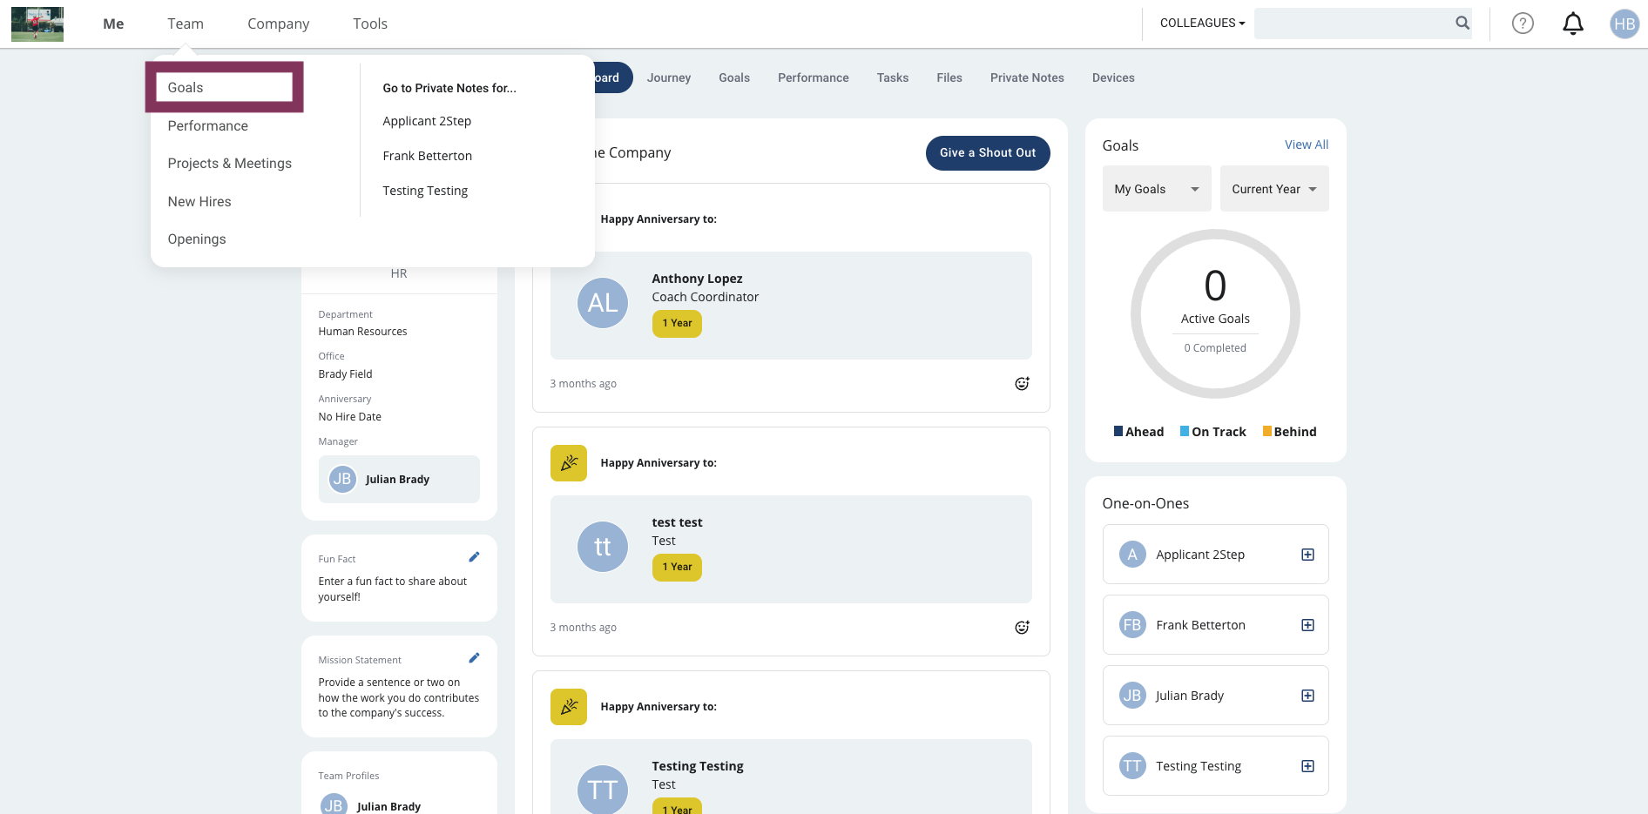Viewport: 1648px width, 814px height.
Task: Add one-on-one with Testing Testing plus icon
Action: 1307,766
